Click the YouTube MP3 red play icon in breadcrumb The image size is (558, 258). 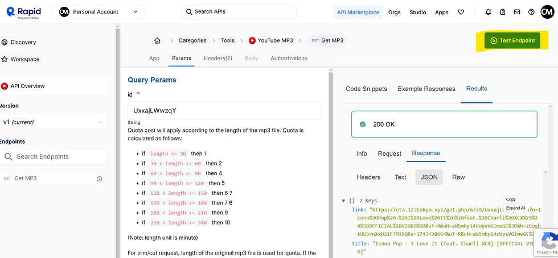(x=252, y=40)
